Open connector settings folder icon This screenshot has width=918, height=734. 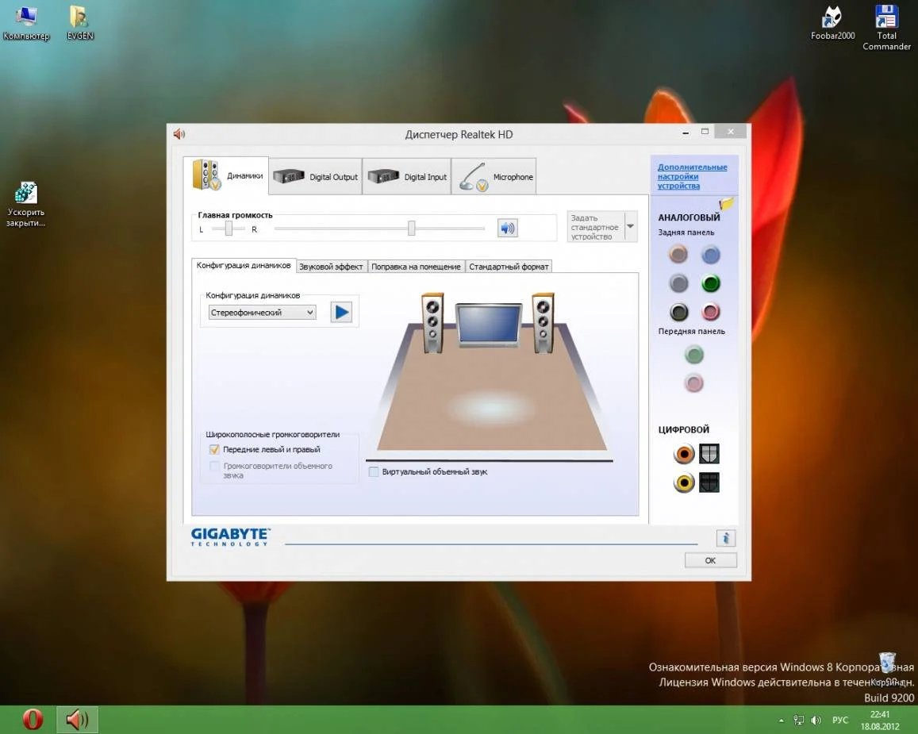coord(726,205)
